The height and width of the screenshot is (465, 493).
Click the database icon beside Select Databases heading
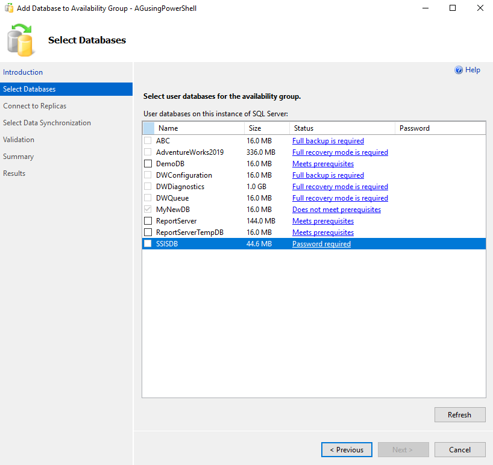coord(20,40)
